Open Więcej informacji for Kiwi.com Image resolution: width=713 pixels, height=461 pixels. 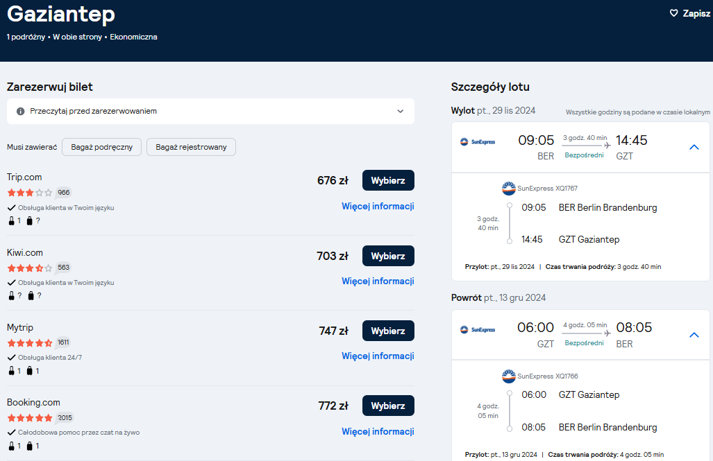point(378,281)
